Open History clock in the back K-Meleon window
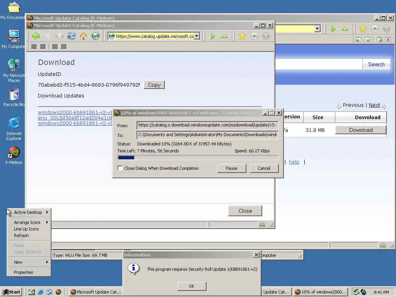 375,29
